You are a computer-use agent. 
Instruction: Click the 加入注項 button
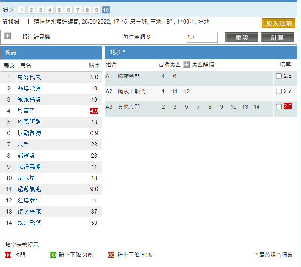coord(279,23)
